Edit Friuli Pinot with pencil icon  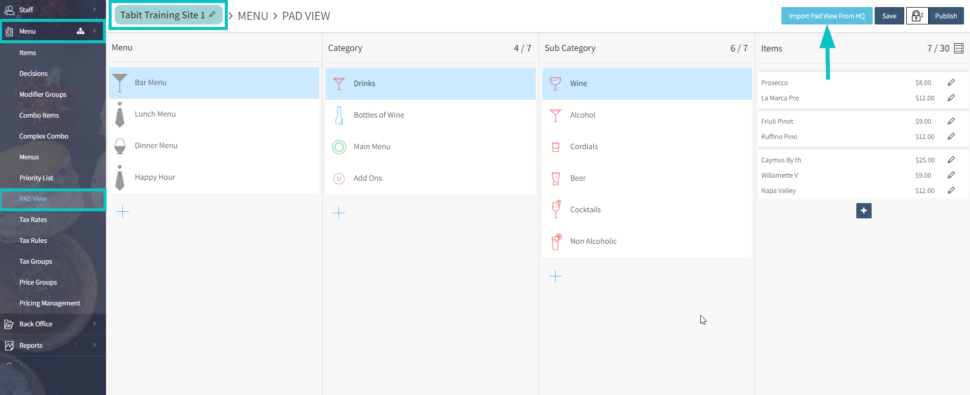click(x=951, y=121)
